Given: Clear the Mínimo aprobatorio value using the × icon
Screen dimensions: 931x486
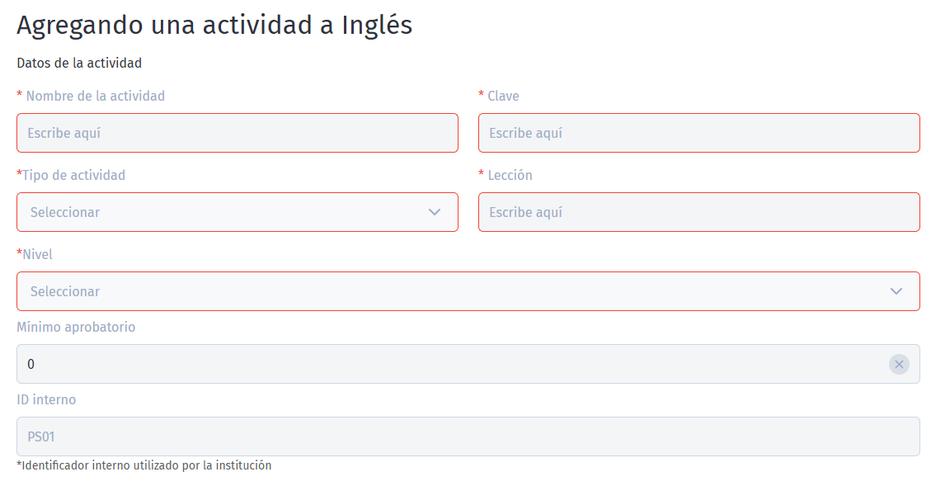Looking at the screenshot, I should pyautogui.click(x=899, y=364).
